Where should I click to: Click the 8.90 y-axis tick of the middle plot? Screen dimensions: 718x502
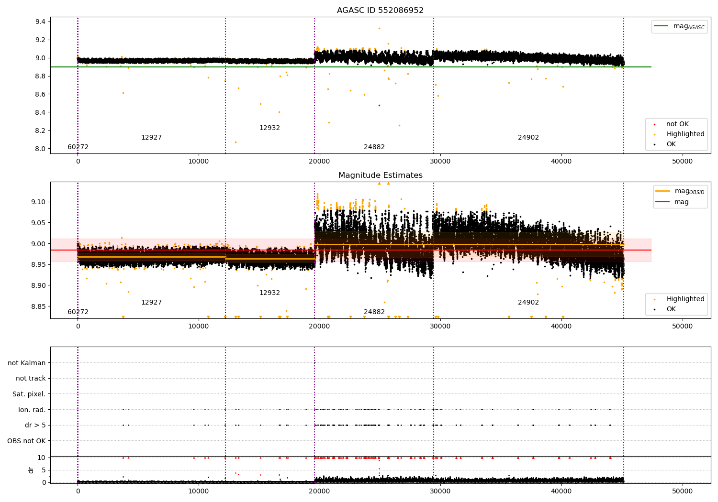(38, 286)
